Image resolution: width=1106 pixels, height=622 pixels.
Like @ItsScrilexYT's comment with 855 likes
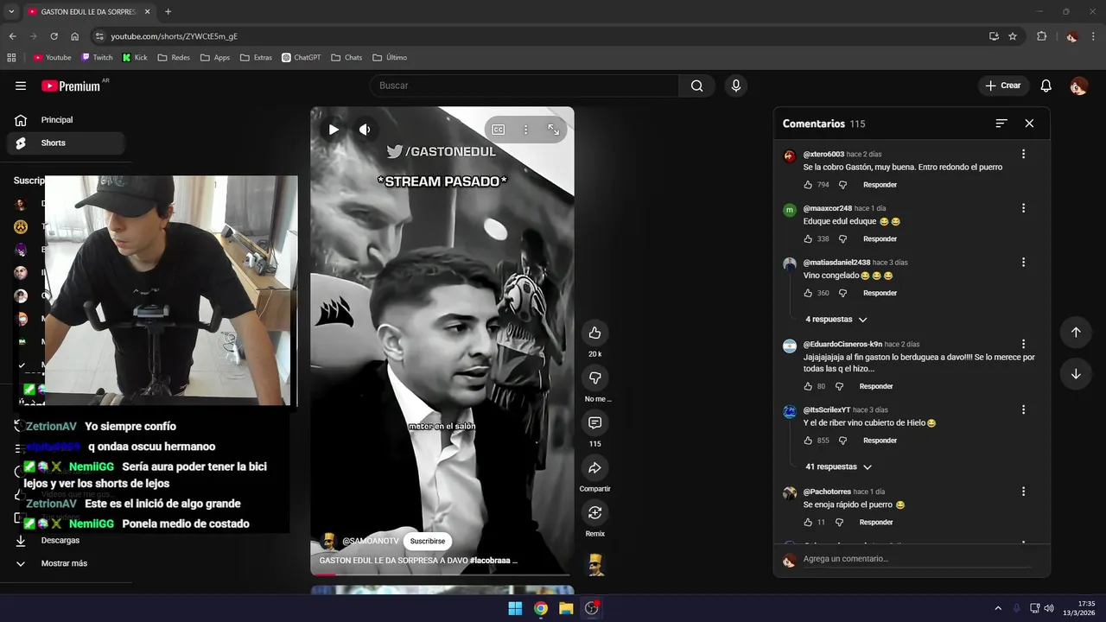808,441
